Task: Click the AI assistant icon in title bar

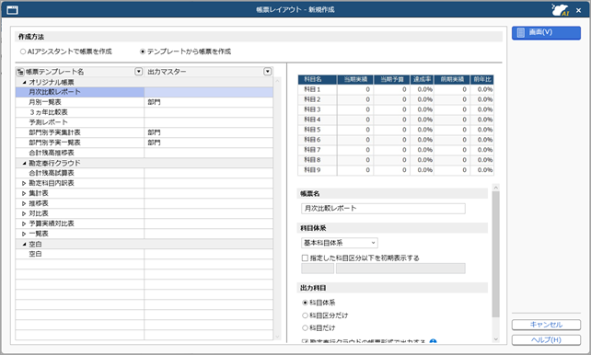Action: [560, 10]
